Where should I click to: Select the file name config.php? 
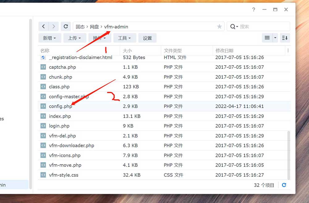[x=61, y=106]
